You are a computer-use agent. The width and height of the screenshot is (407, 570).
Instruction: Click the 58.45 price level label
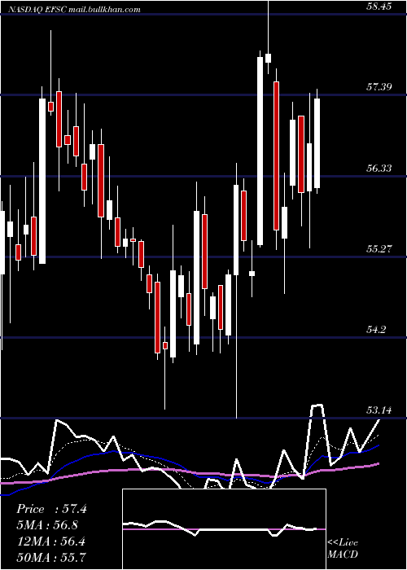[x=379, y=7]
